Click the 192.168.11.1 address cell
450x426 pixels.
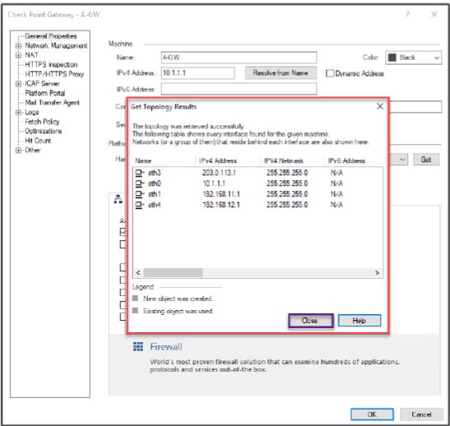(221, 194)
